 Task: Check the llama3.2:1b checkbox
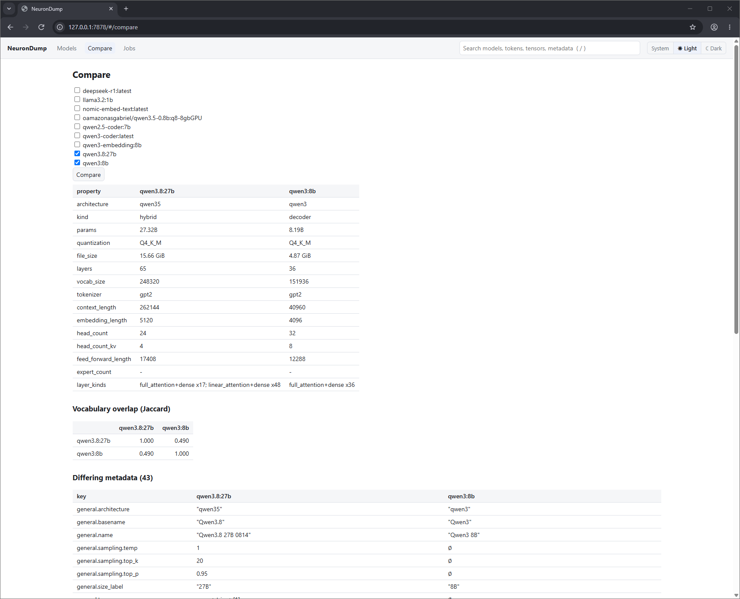[77, 99]
